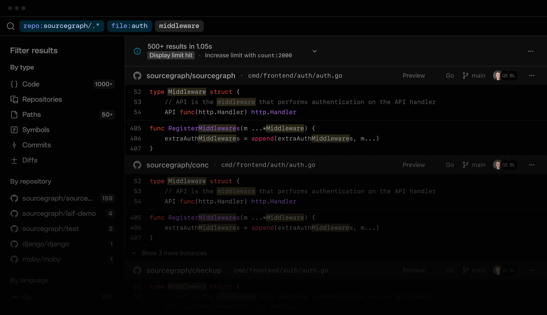Screen dimensions: 547x315
Task: Expand 'Show 3 more instances'
Action: pos(174,253)
